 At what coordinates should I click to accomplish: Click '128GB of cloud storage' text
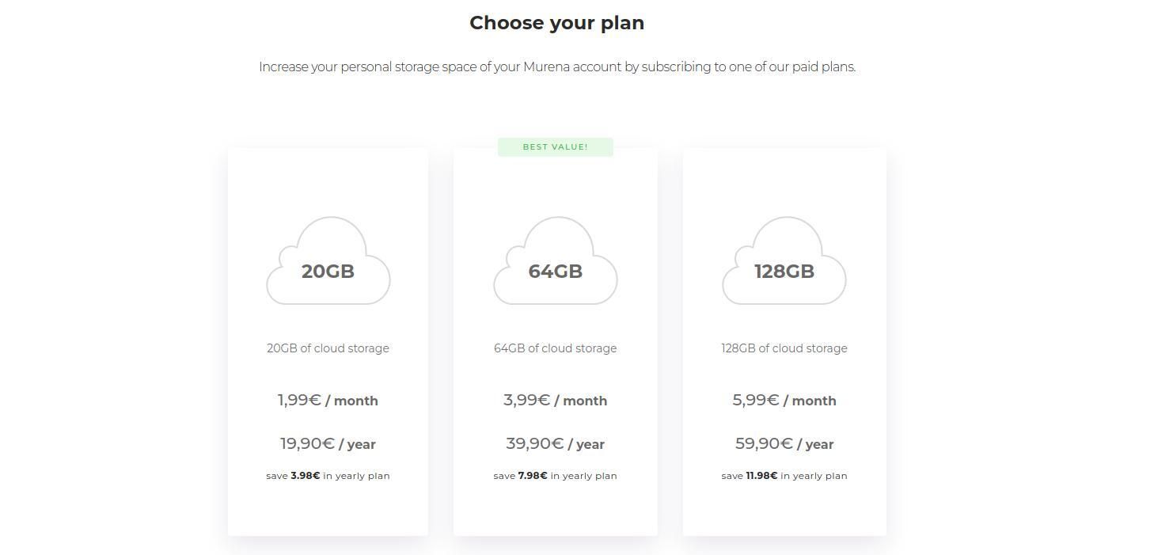click(784, 348)
